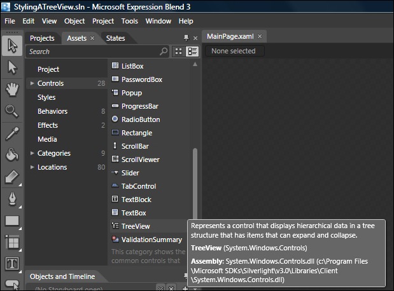Image resolution: width=394 pixels, height=291 pixels.
Task: Close the Assets panel group
Action: coord(195,38)
